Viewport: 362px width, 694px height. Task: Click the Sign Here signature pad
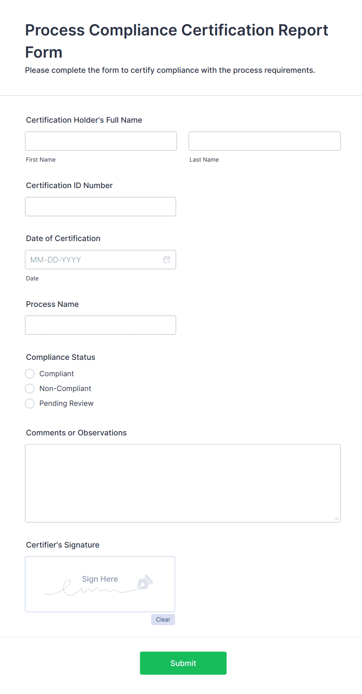click(x=100, y=584)
